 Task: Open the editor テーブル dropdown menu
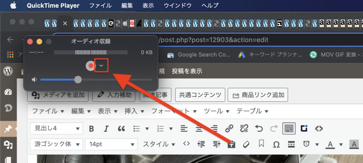[253, 111]
